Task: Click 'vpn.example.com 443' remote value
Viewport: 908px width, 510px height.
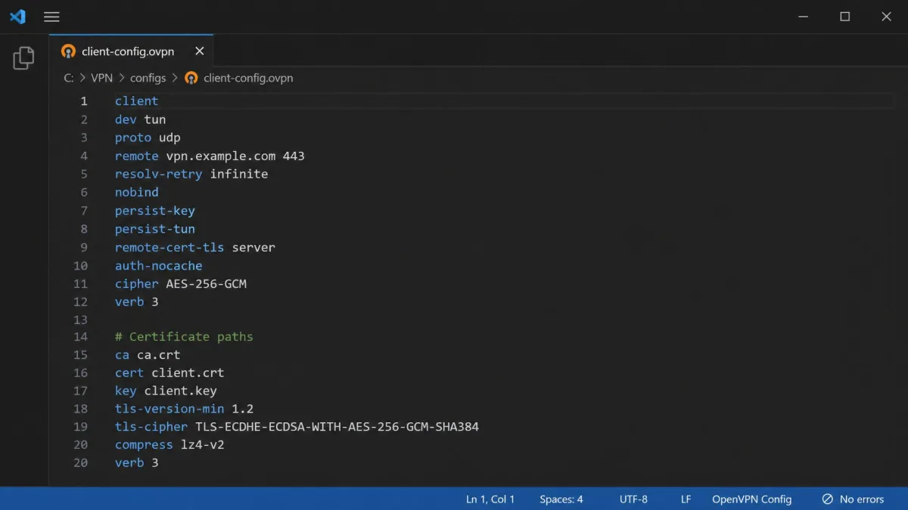Action: point(235,156)
